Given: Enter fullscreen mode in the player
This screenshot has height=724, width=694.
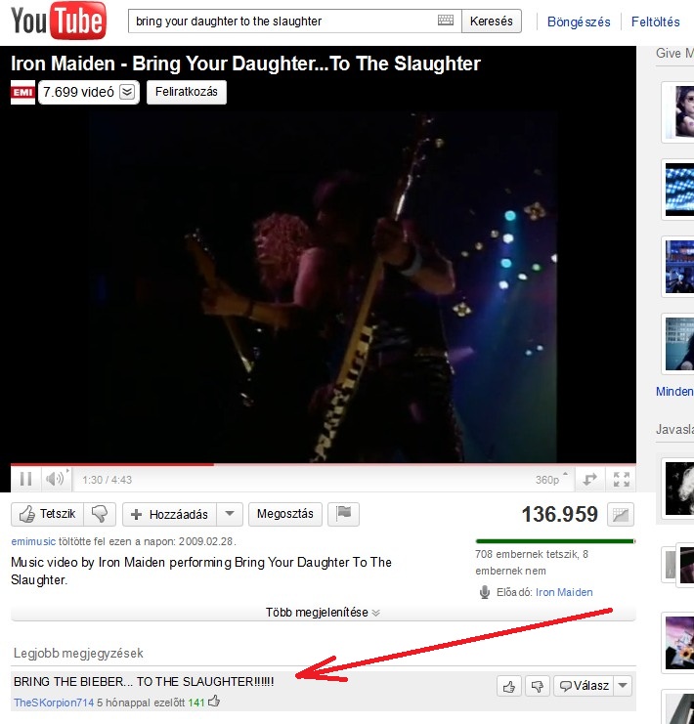Looking at the screenshot, I should pos(621,480).
